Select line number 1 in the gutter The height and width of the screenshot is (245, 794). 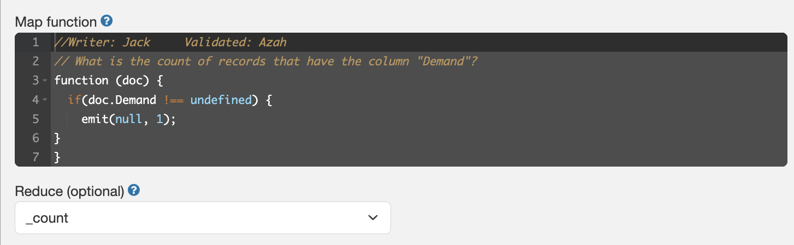(x=35, y=42)
